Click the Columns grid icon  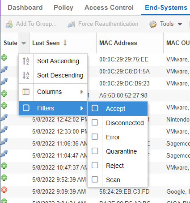pyautogui.click(x=26, y=92)
